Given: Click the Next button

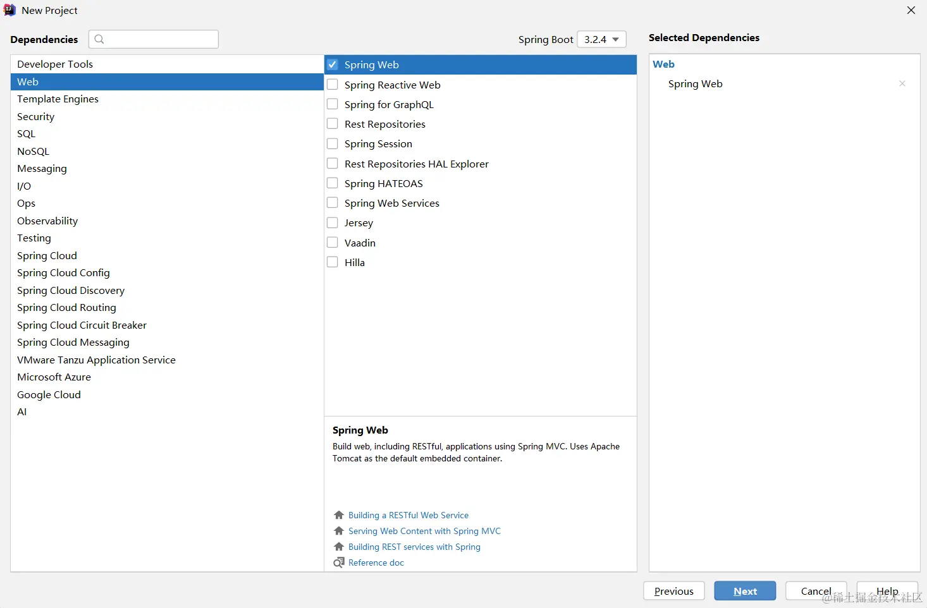Looking at the screenshot, I should (745, 591).
